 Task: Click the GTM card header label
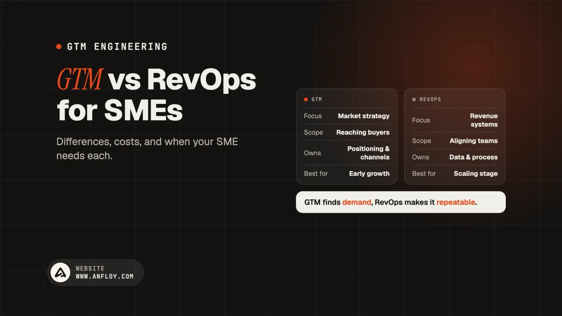coord(316,99)
